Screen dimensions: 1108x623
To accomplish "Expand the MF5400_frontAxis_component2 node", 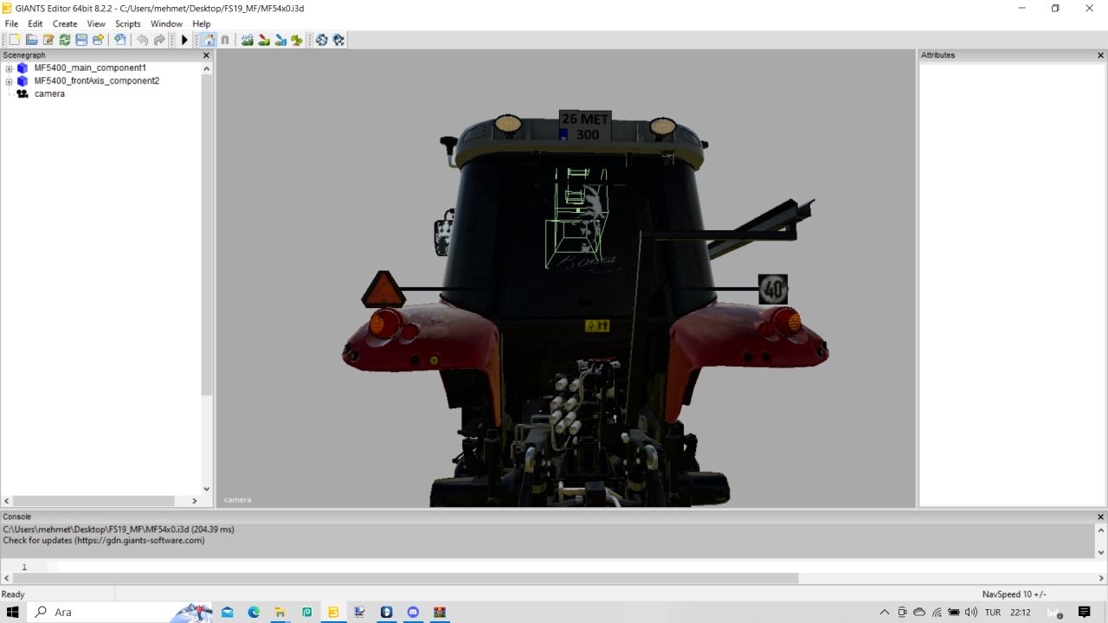I will click(x=9, y=81).
